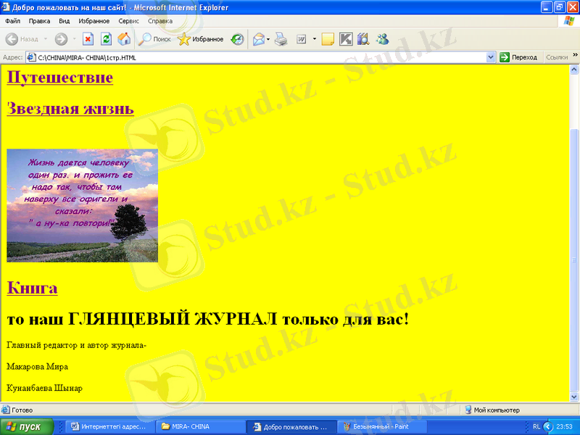The width and height of the screenshot is (580, 435).
Task: Click the Готово status bar text
Action: [x=22, y=410]
